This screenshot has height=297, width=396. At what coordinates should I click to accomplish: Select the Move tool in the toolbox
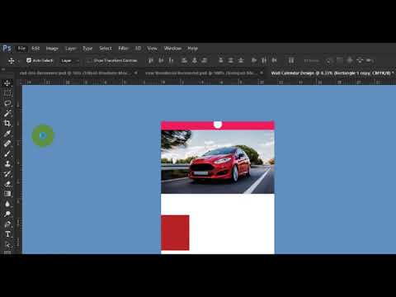coord(7,83)
